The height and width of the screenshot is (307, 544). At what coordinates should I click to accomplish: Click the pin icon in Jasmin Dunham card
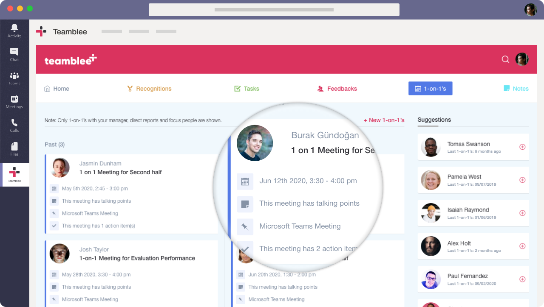[54, 213]
